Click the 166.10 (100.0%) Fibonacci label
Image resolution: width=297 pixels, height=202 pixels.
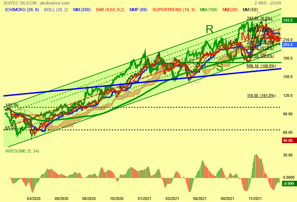(x=261, y=66)
